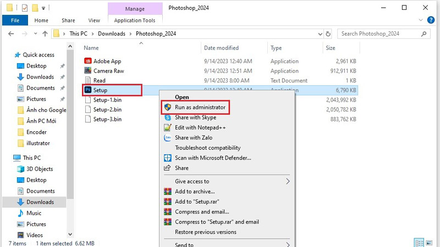Screen dimensions: 440x247
Task: Switch to large icons view in status bar
Action: (430, 243)
